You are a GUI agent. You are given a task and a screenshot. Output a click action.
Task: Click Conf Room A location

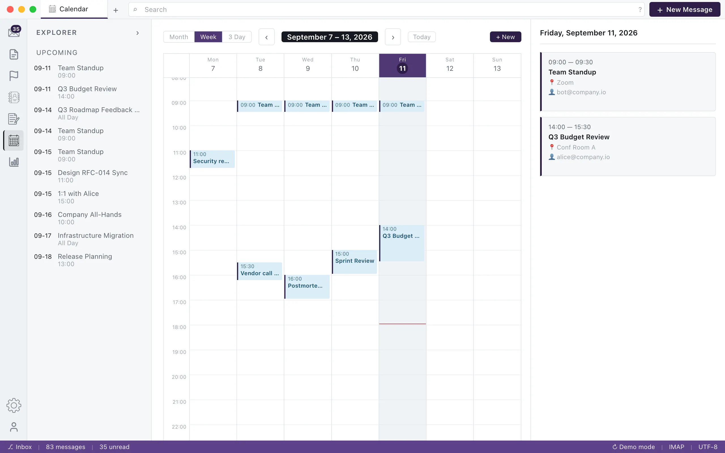[x=576, y=148]
